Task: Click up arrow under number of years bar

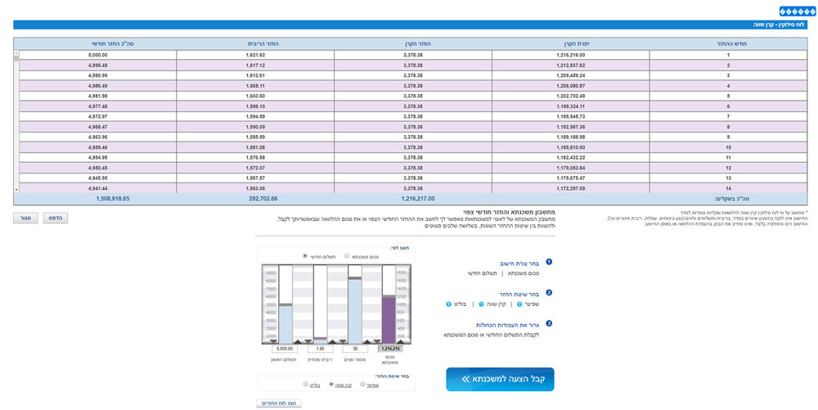Action: (367, 342)
